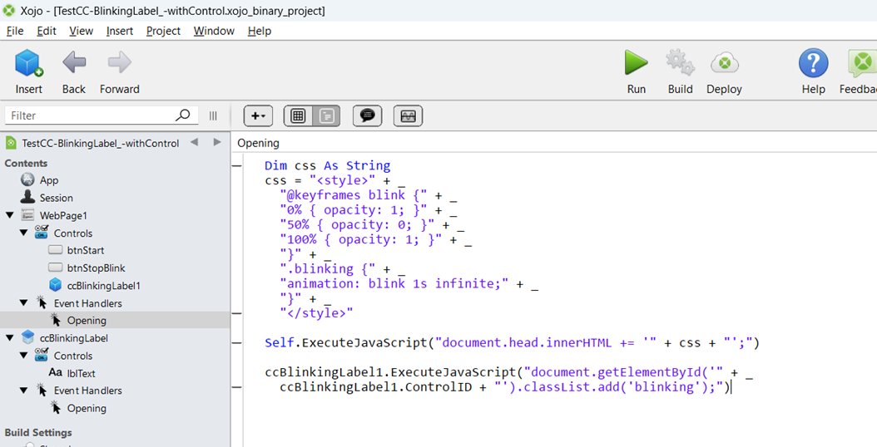Open the Help menu
Screen dimensions: 877x447
point(260,31)
